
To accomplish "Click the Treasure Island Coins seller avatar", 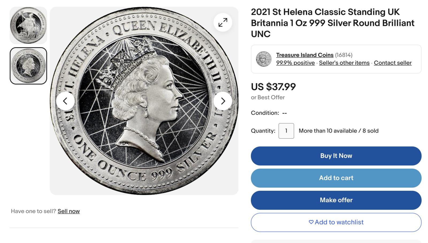I will pos(263,59).
